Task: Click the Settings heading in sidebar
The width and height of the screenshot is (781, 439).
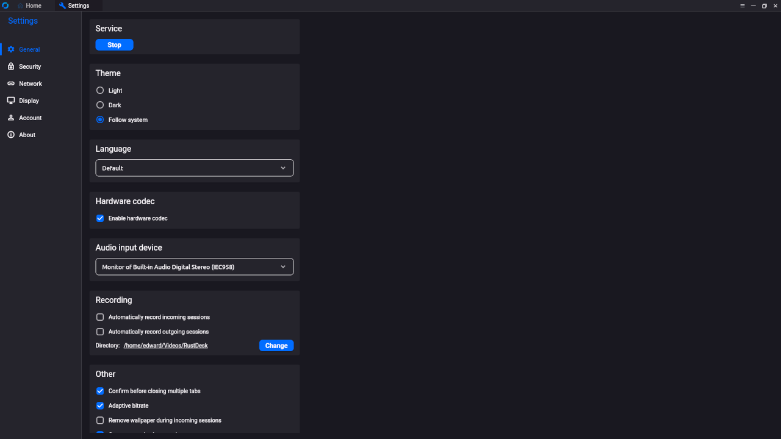Action: (23, 21)
